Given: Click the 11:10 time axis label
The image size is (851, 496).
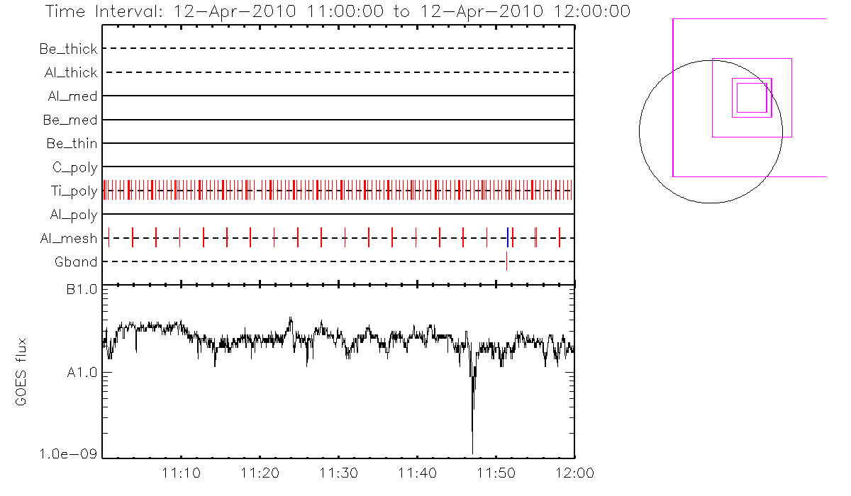Looking at the screenshot, I should [x=182, y=473].
